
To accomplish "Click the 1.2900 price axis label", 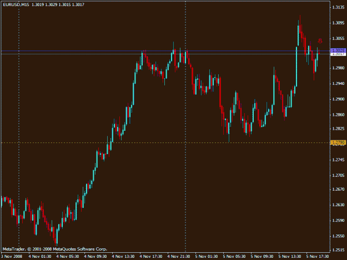I will (338, 99).
